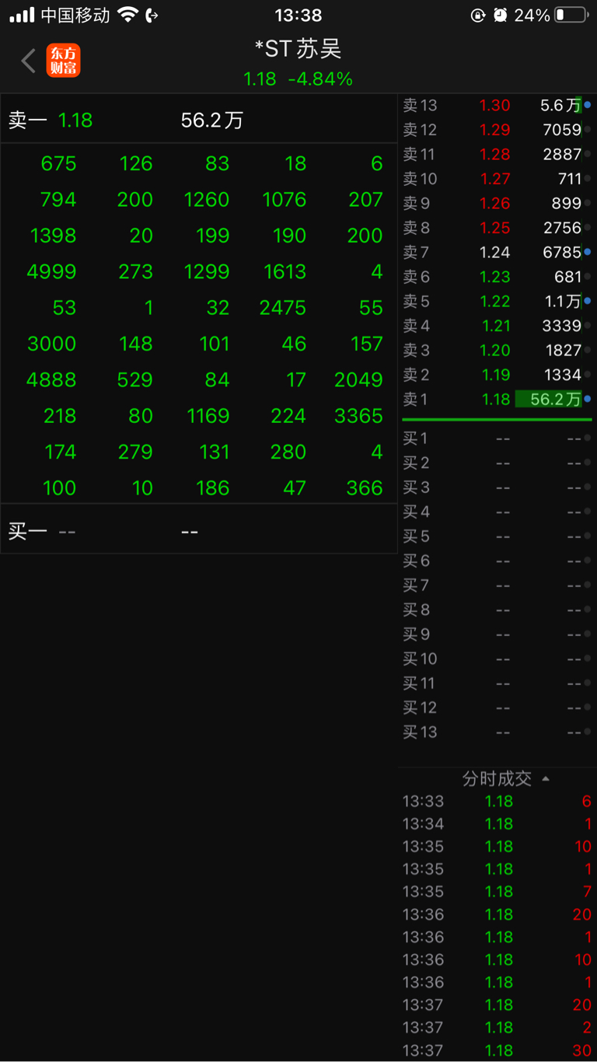Select sell level 卖6 at 1.23
The width and height of the screenshot is (597, 1062).
point(497,277)
